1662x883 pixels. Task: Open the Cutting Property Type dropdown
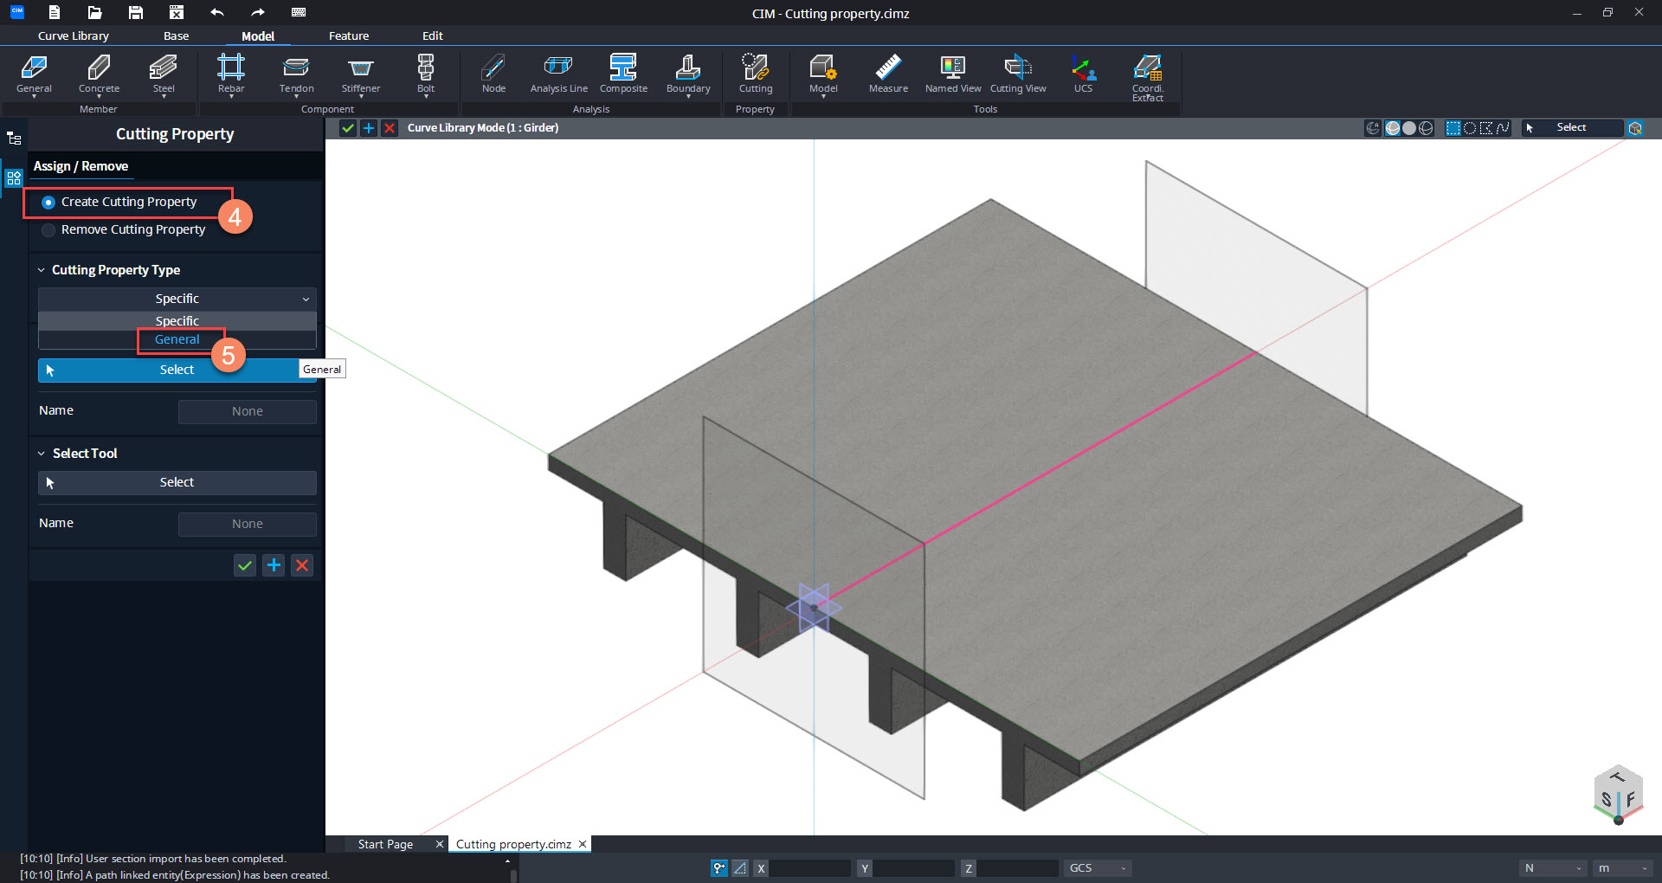coord(177,299)
